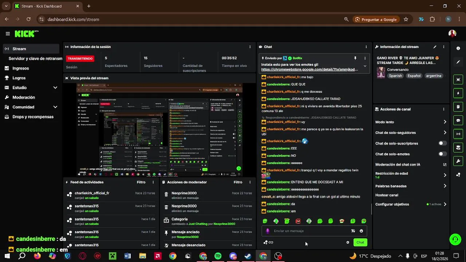466x262 pixels.
Task: Open Información de la sesión three-dot menu
Action: tap(250, 47)
